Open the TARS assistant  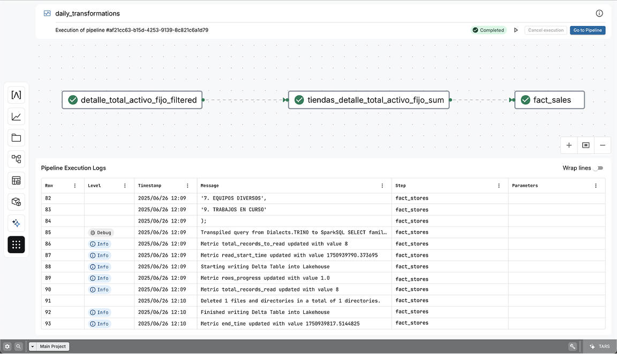(x=599, y=347)
